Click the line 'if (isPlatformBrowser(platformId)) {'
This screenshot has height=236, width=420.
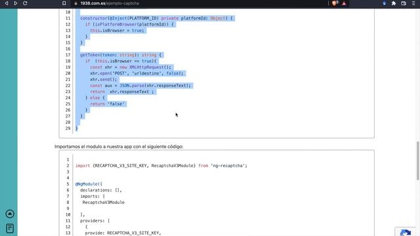point(129,24)
